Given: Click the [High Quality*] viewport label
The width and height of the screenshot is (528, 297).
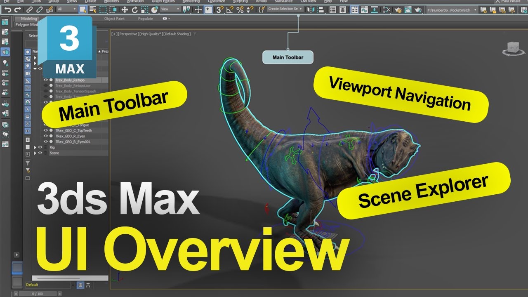Looking at the screenshot, I should click(150, 34).
